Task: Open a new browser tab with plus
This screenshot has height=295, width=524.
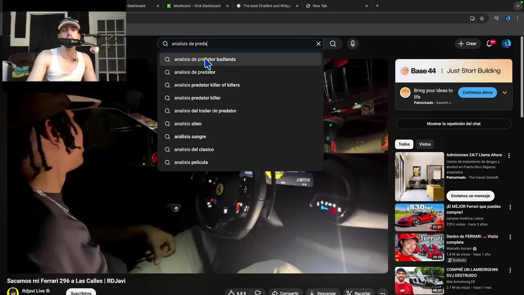Action: pyautogui.click(x=377, y=6)
